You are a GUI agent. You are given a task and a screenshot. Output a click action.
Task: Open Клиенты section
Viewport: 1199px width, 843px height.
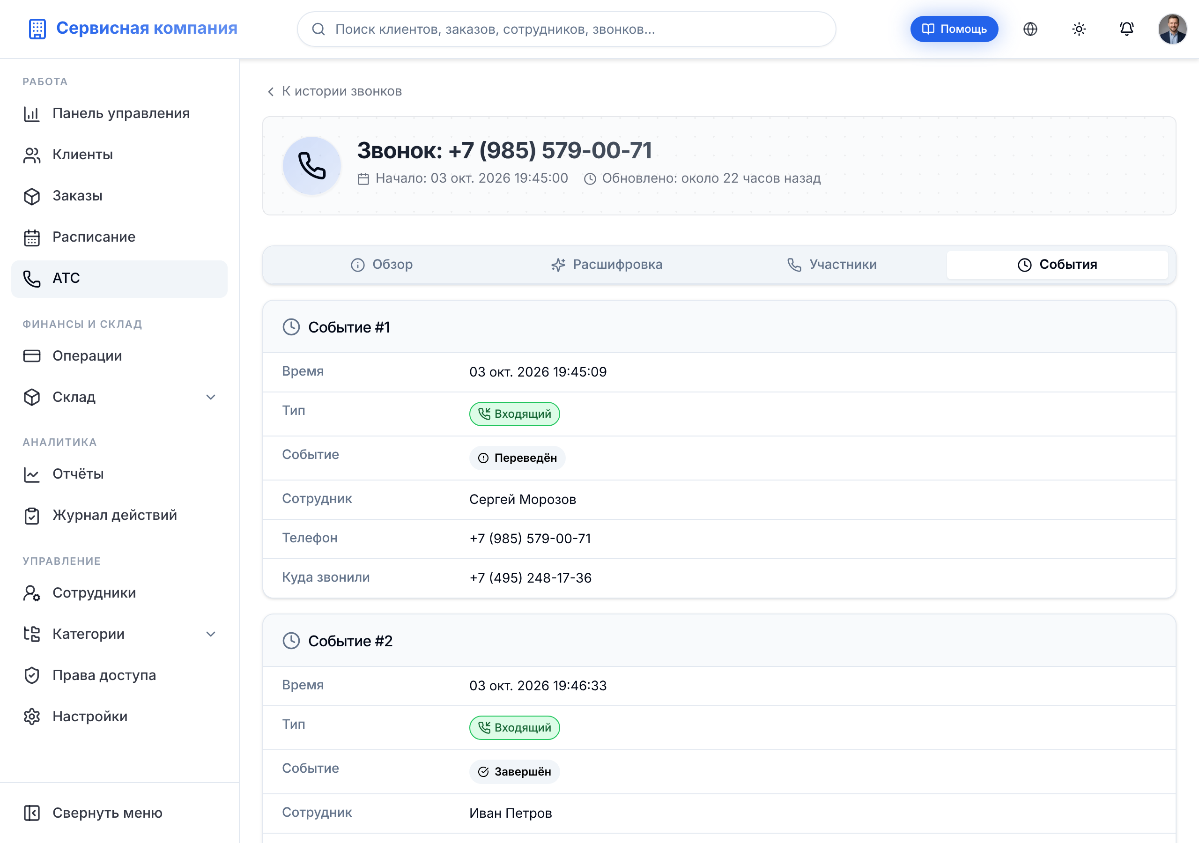pos(119,155)
